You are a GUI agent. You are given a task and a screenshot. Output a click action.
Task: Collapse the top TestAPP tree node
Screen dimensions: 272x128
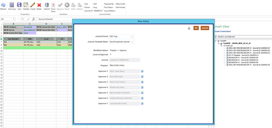(216, 41)
